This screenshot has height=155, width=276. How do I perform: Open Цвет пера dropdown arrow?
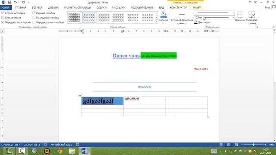[x=210, y=22]
